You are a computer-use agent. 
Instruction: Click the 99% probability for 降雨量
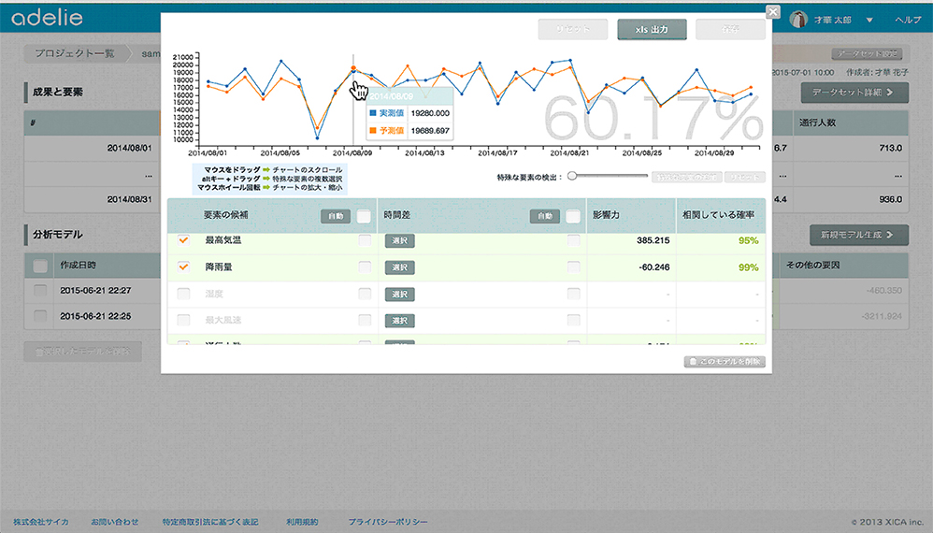click(748, 267)
